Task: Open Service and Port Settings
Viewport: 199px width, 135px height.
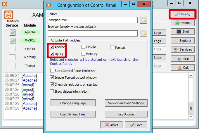Action: click(x=126, y=103)
